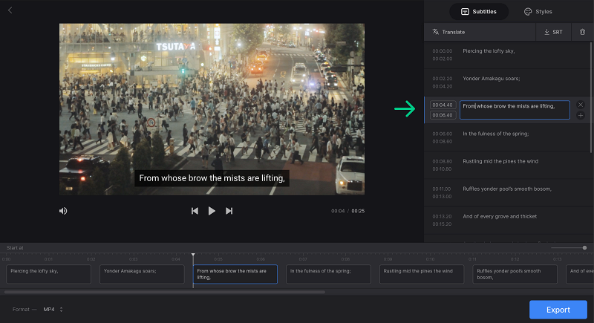Image resolution: width=594 pixels, height=323 pixels.
Task: Click the Export button
Action: tap(558, 310)
